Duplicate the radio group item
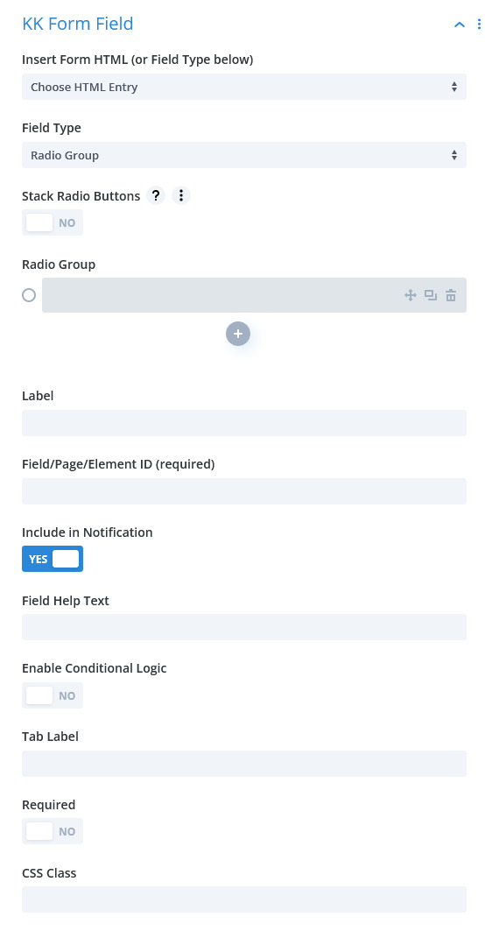This screenshot has width=485, height=931. (431, 295)
